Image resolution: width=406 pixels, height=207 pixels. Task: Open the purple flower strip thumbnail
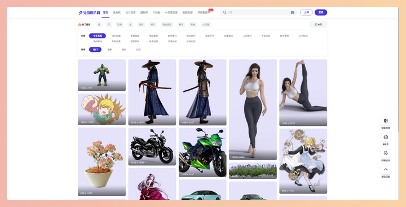click(x=253, y=171)
